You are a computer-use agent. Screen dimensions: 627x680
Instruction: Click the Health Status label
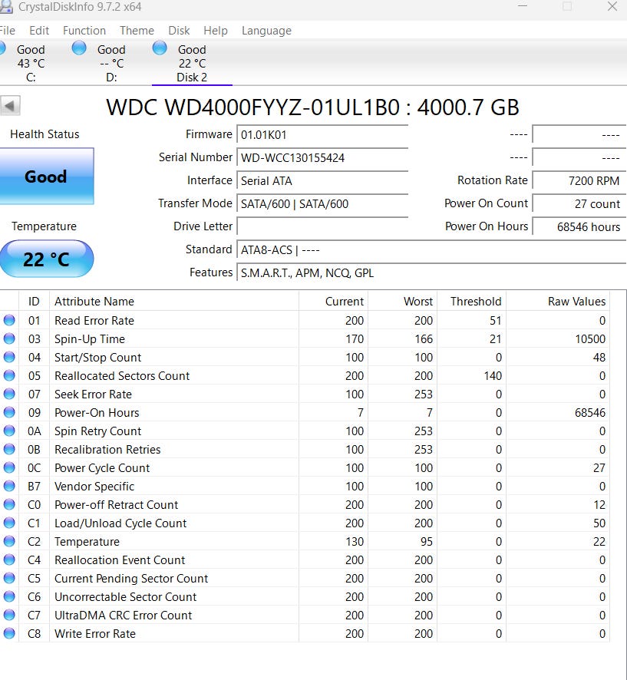click(45, 134)
